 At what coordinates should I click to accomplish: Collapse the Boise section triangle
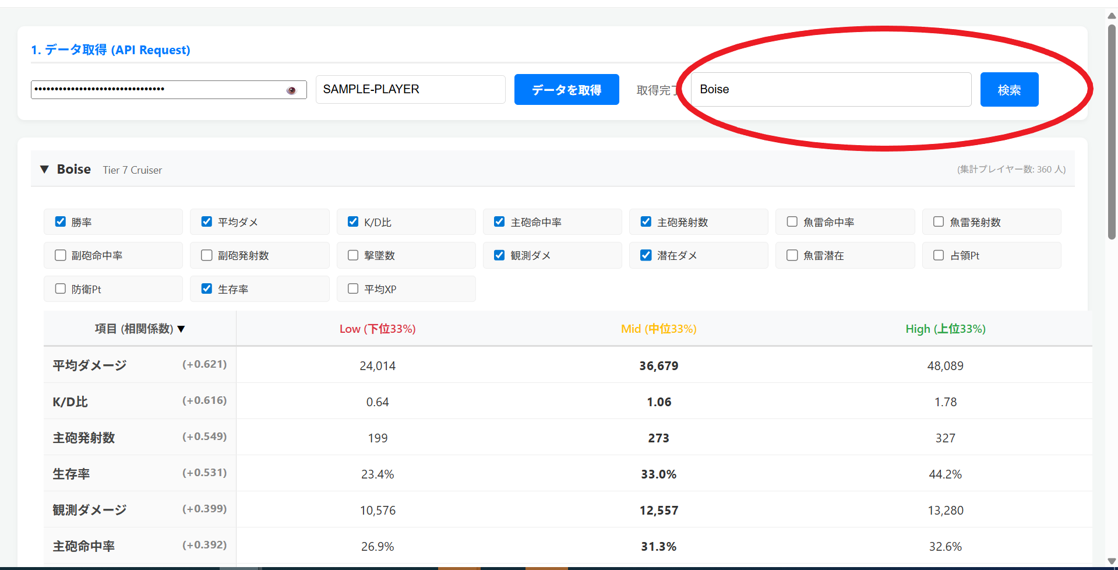[44, 170]
